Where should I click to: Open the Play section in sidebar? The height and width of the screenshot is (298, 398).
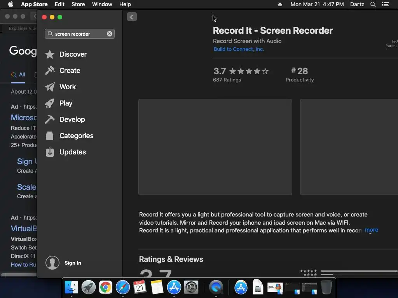pyautogui.click(x=59, y=103)
